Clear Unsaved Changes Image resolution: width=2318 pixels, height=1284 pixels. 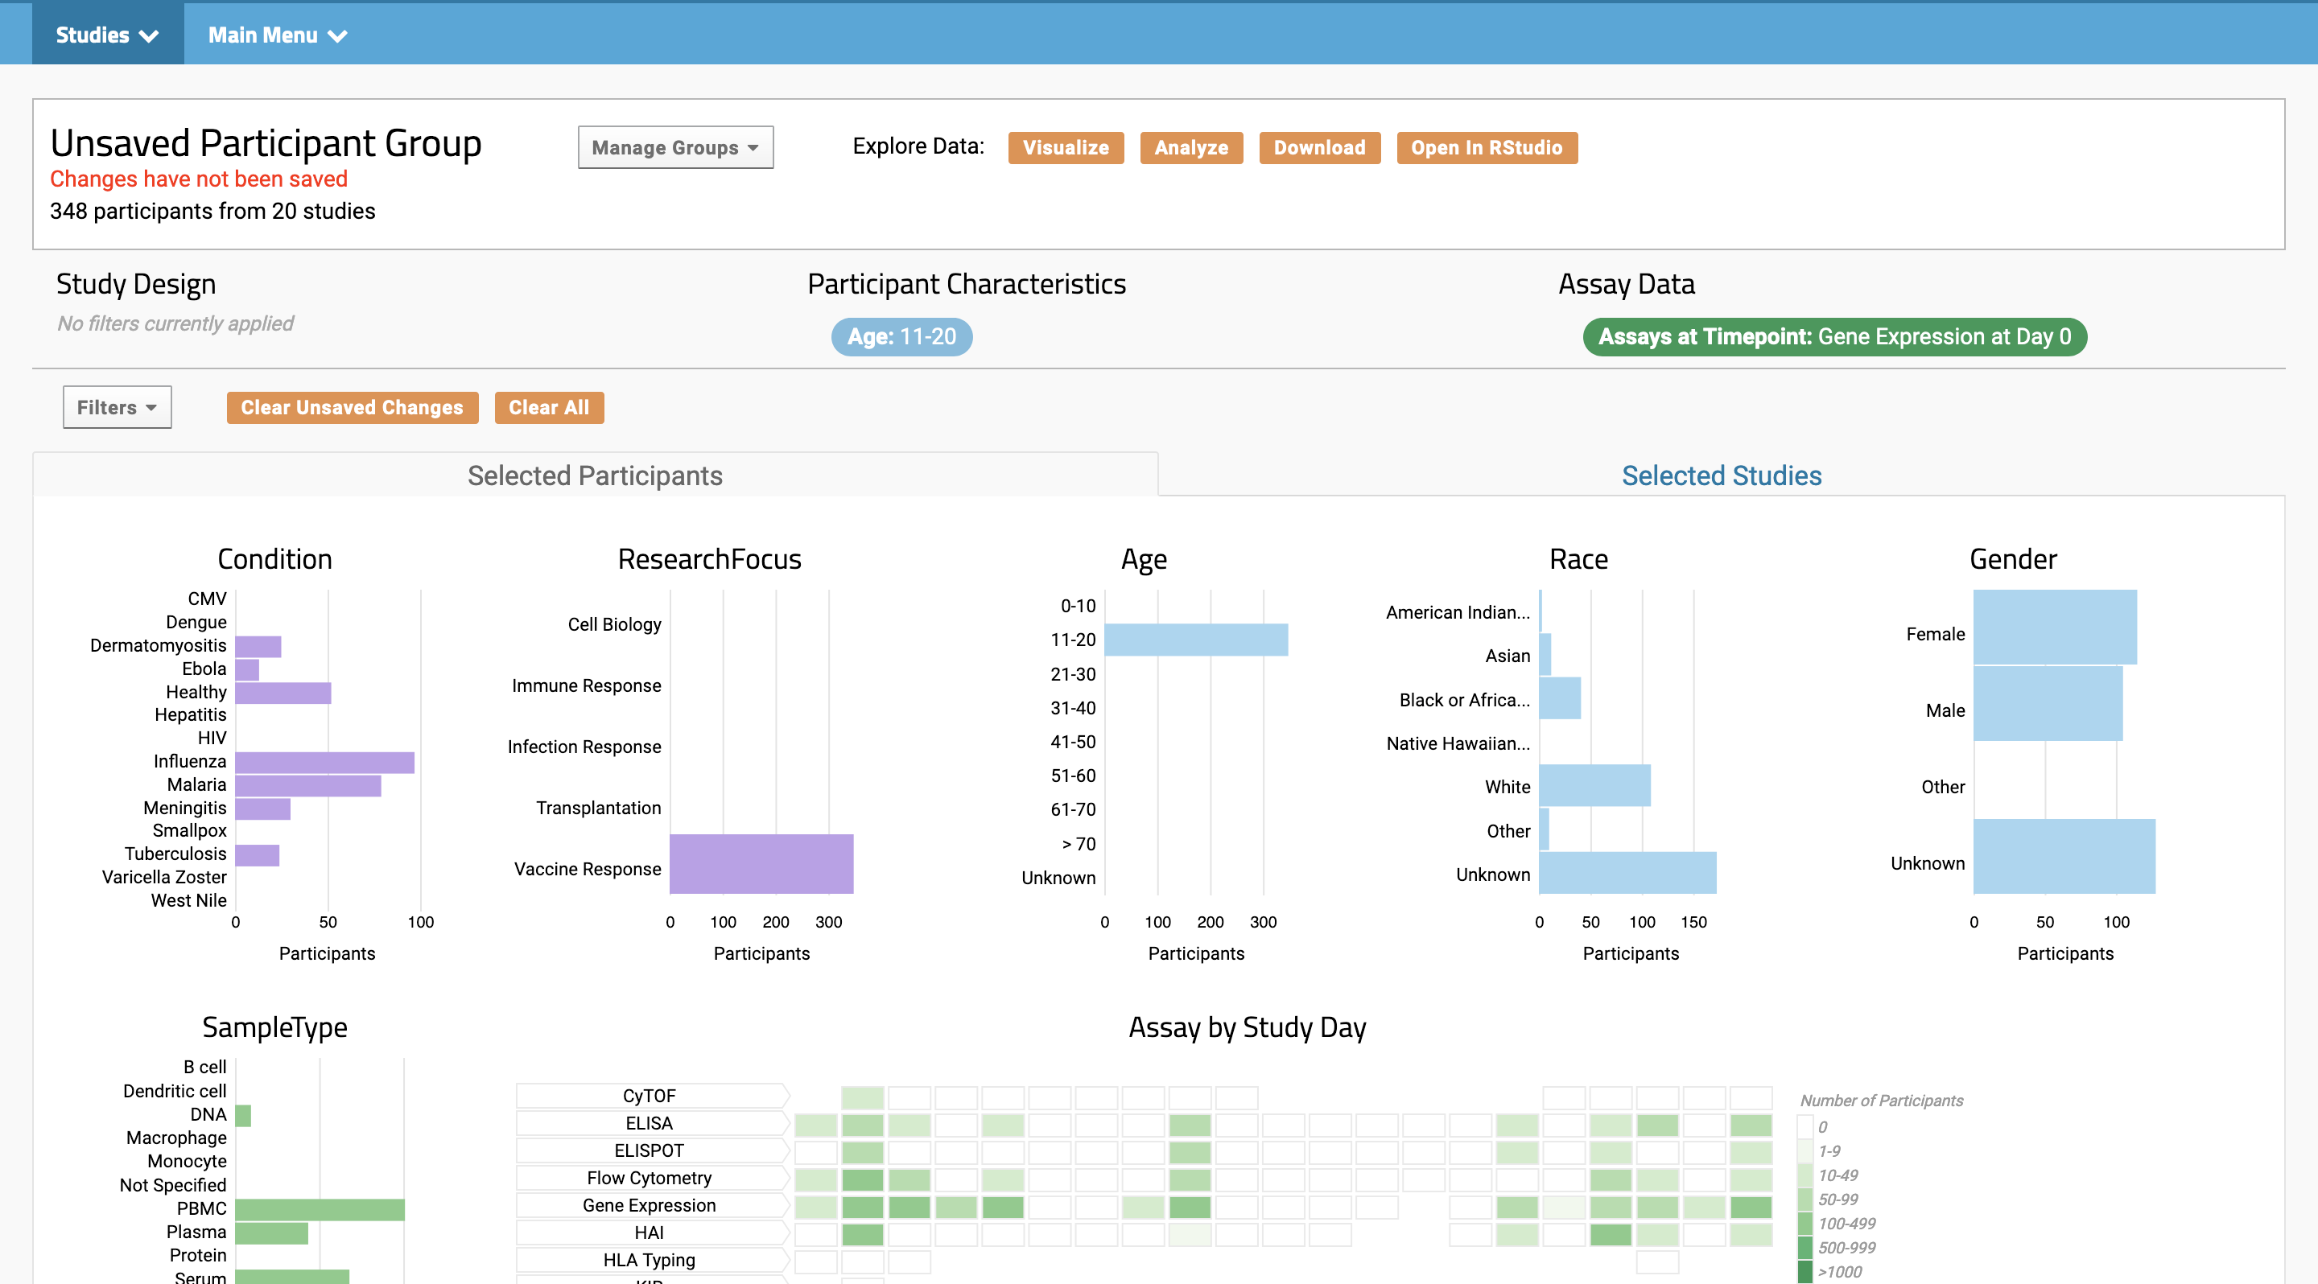tap(352, 407)
